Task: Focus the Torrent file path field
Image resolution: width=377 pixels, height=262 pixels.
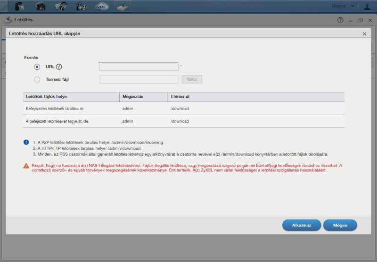Action: (139, 79)
